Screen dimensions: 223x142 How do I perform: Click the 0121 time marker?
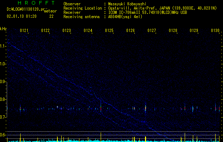click(24, 31)
